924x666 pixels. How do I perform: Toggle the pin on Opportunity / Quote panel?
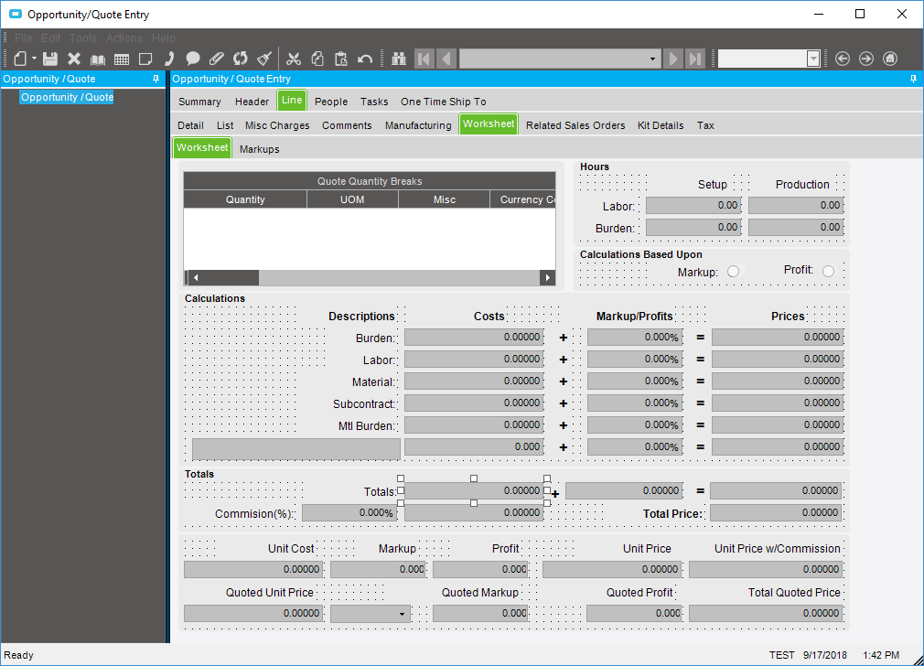[x=156, y=80]
